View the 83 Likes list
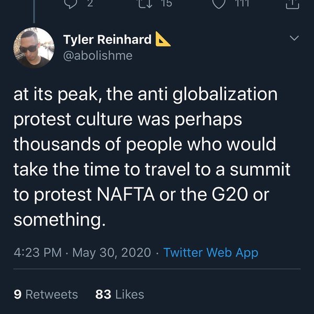 click(120, 294)
